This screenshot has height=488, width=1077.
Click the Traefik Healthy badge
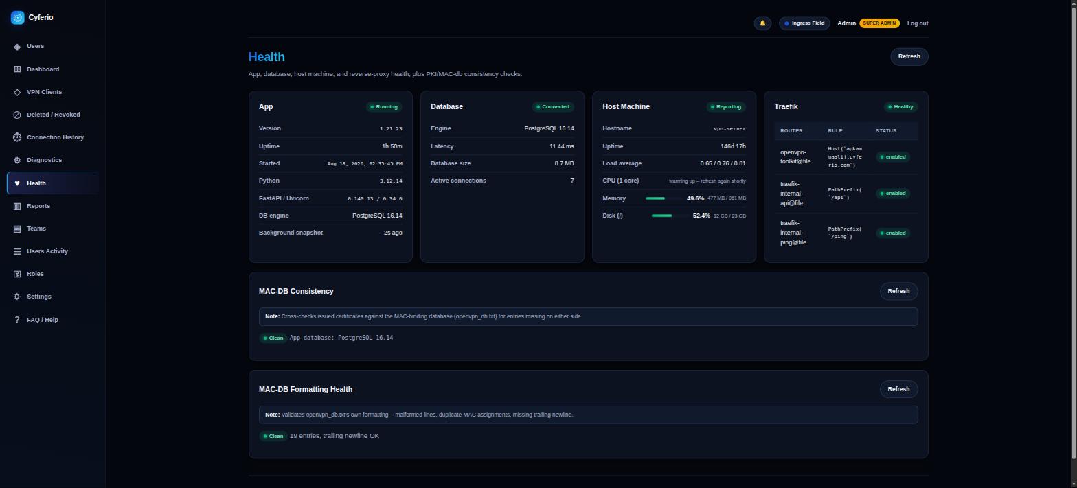click(900, 106)
